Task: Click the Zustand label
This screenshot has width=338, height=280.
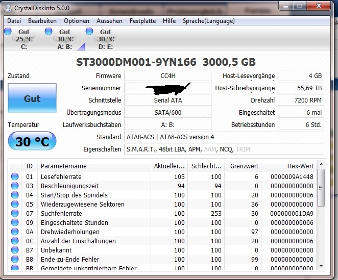Action: tap(18, 76)
